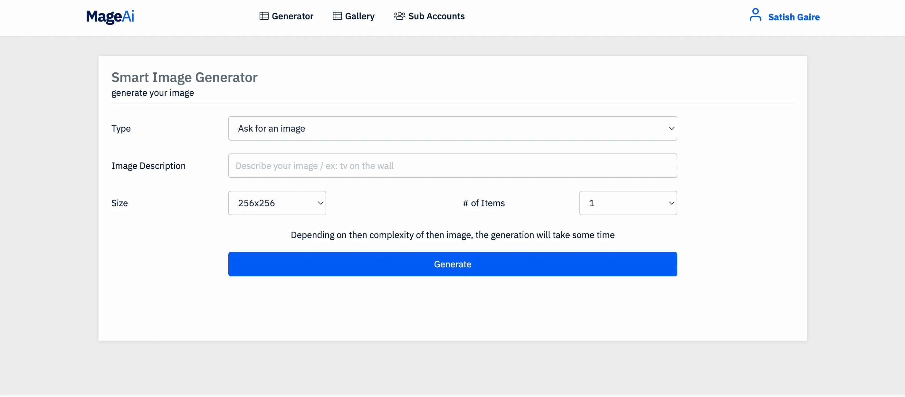Open the Type dropdown
The width and height of the screenshot is (905, 397).
[452, 128]
